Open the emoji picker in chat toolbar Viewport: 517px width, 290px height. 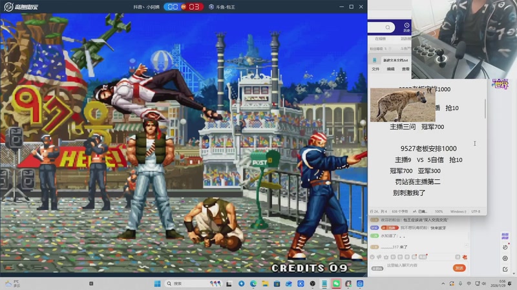tap(372, 257)
